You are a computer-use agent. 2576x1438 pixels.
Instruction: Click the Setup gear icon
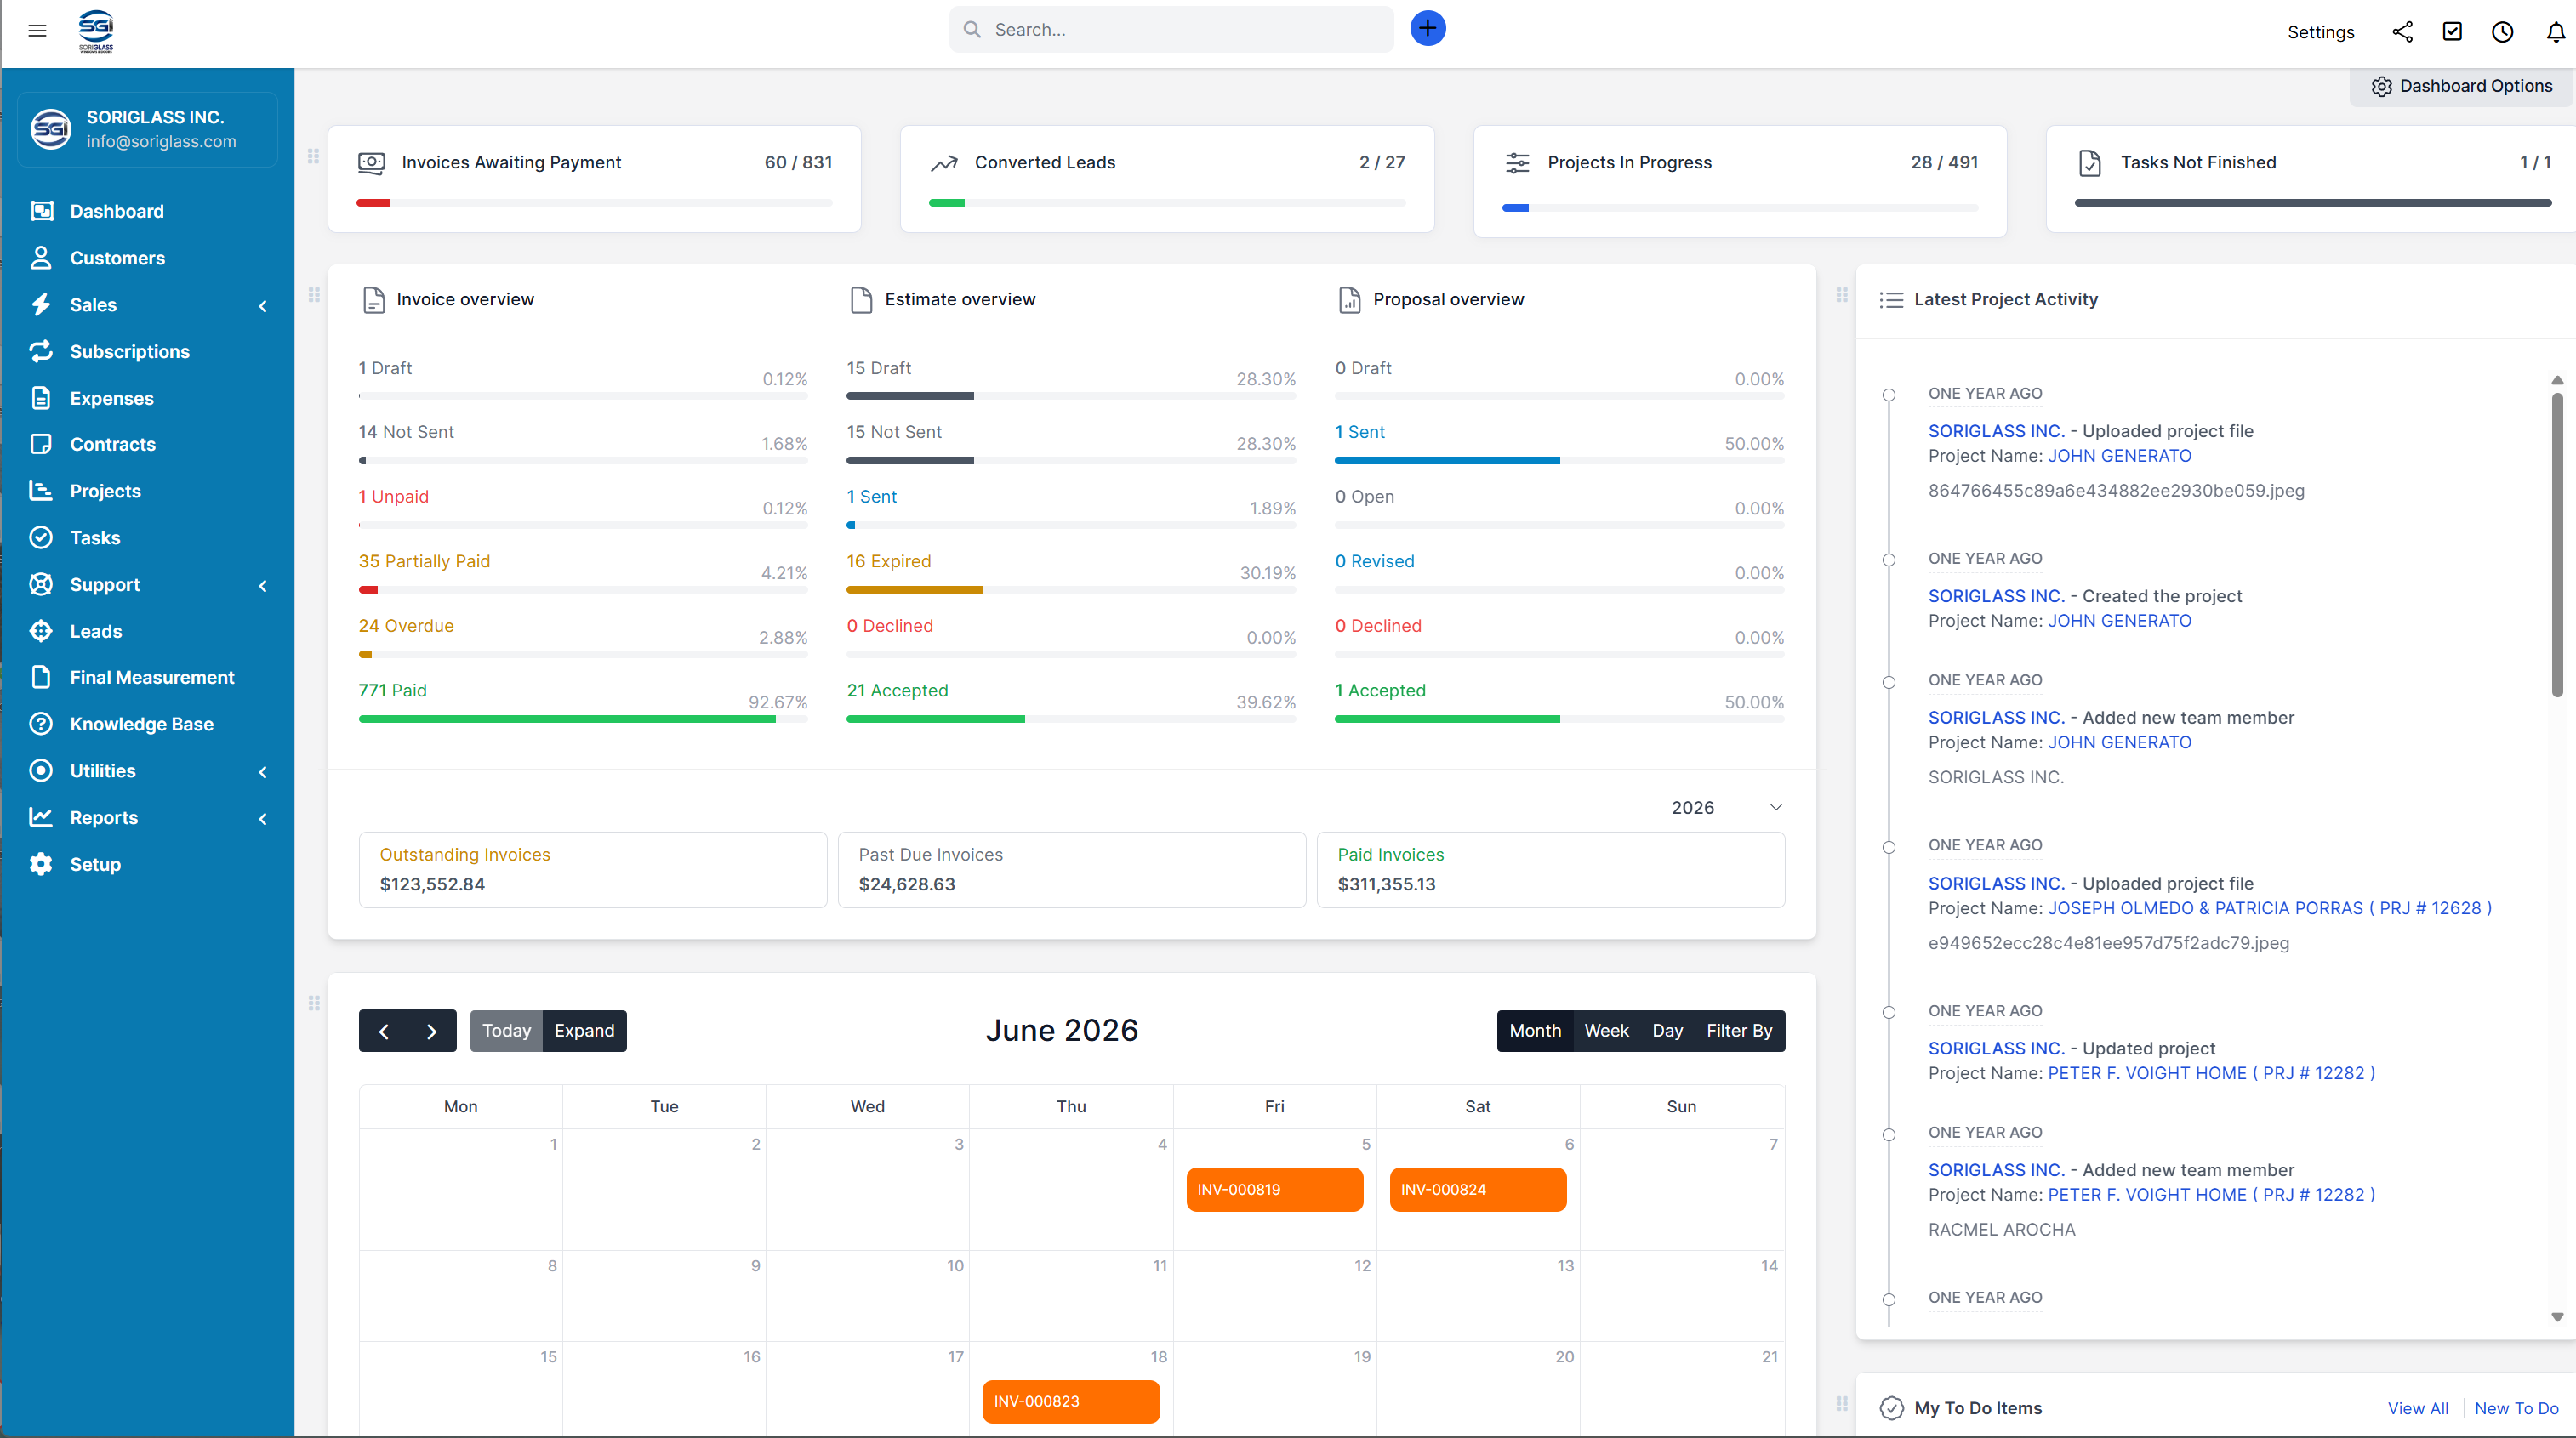(41, 864)
